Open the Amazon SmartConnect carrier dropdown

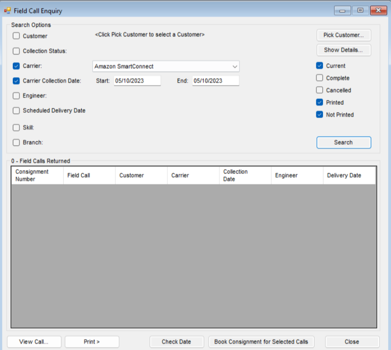[166, 66]
